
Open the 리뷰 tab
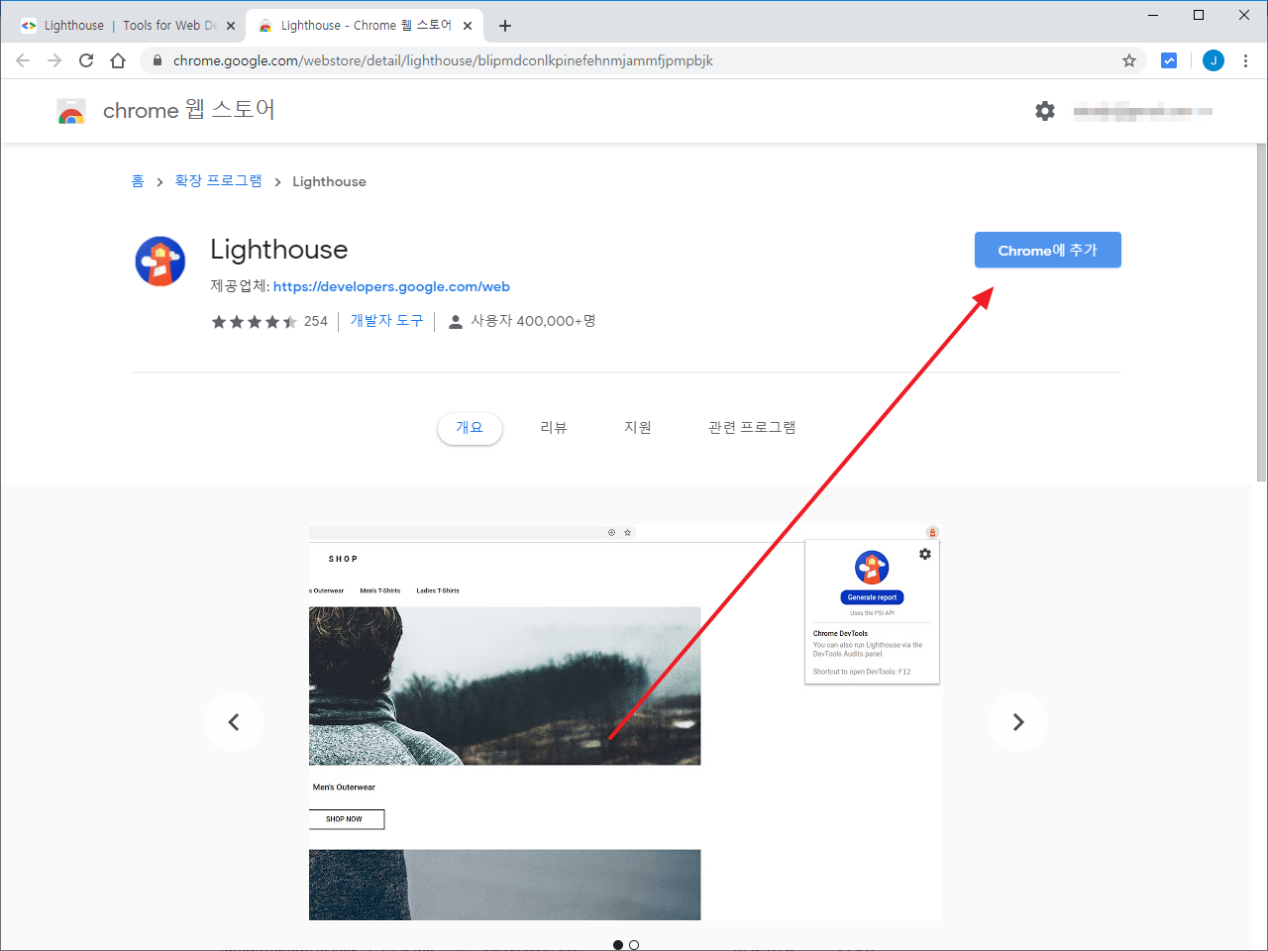coord(554,428)
